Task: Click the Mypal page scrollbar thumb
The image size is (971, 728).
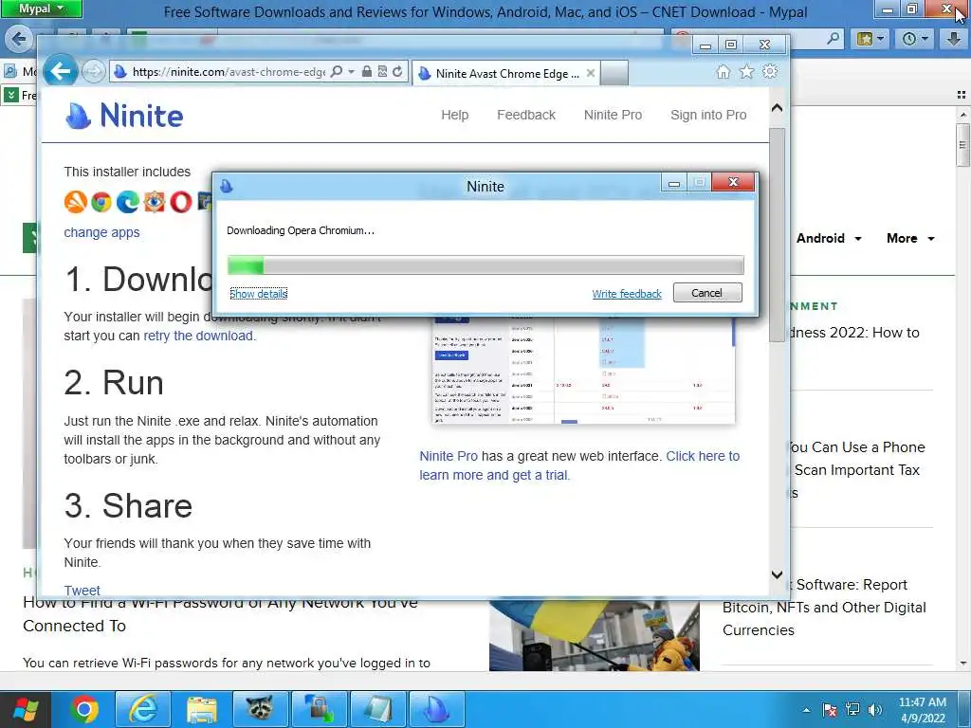Action: [x=962, y=145]
